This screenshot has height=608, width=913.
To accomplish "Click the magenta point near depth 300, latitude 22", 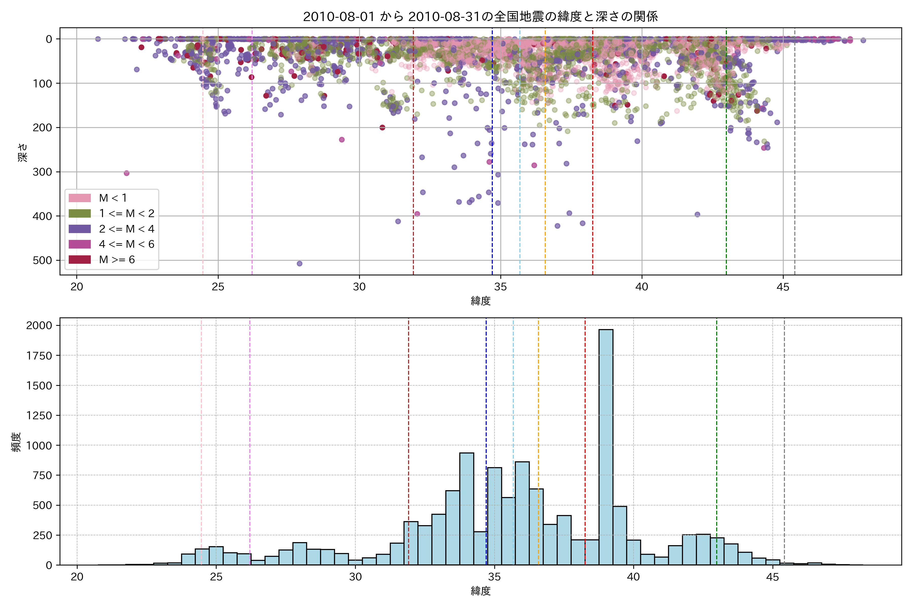I will (x=127, y=173).
